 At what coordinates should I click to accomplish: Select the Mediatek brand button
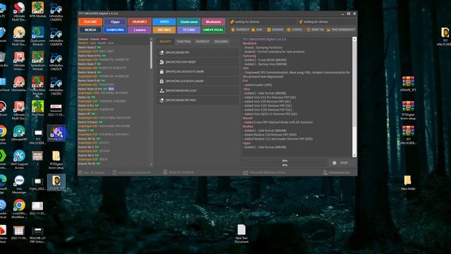point(214,22)
